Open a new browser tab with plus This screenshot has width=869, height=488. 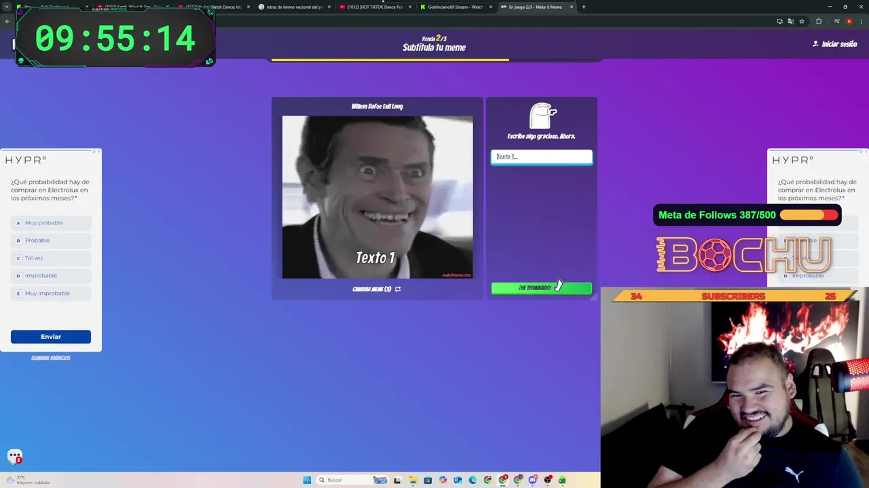tap(584, 7)
